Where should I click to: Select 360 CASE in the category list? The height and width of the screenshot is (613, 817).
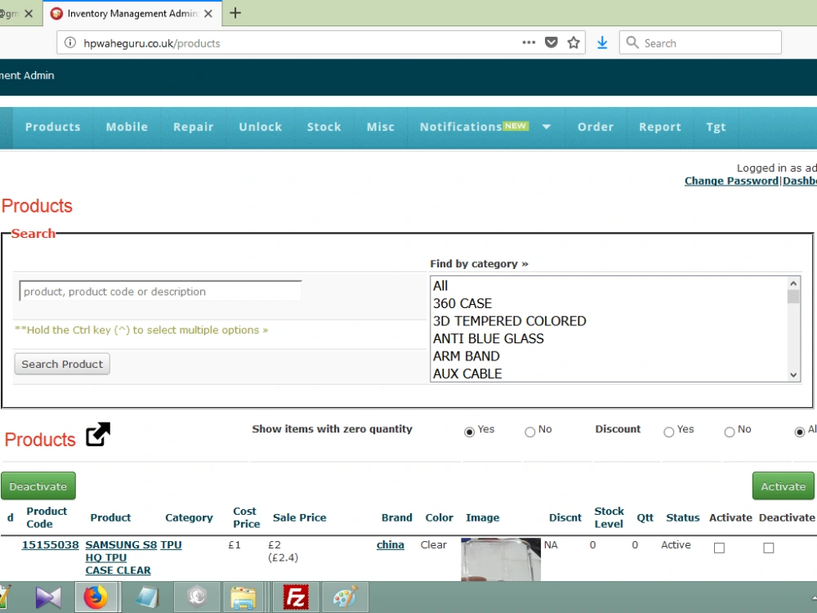[x=609, y=303]
